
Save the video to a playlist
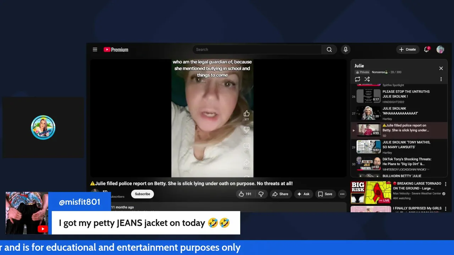click(325, 194)
